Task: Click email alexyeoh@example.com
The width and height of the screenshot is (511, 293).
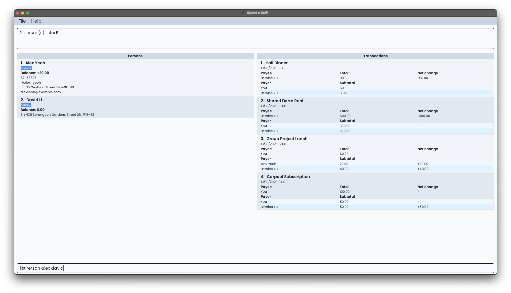Action: (x=40, y=92)
